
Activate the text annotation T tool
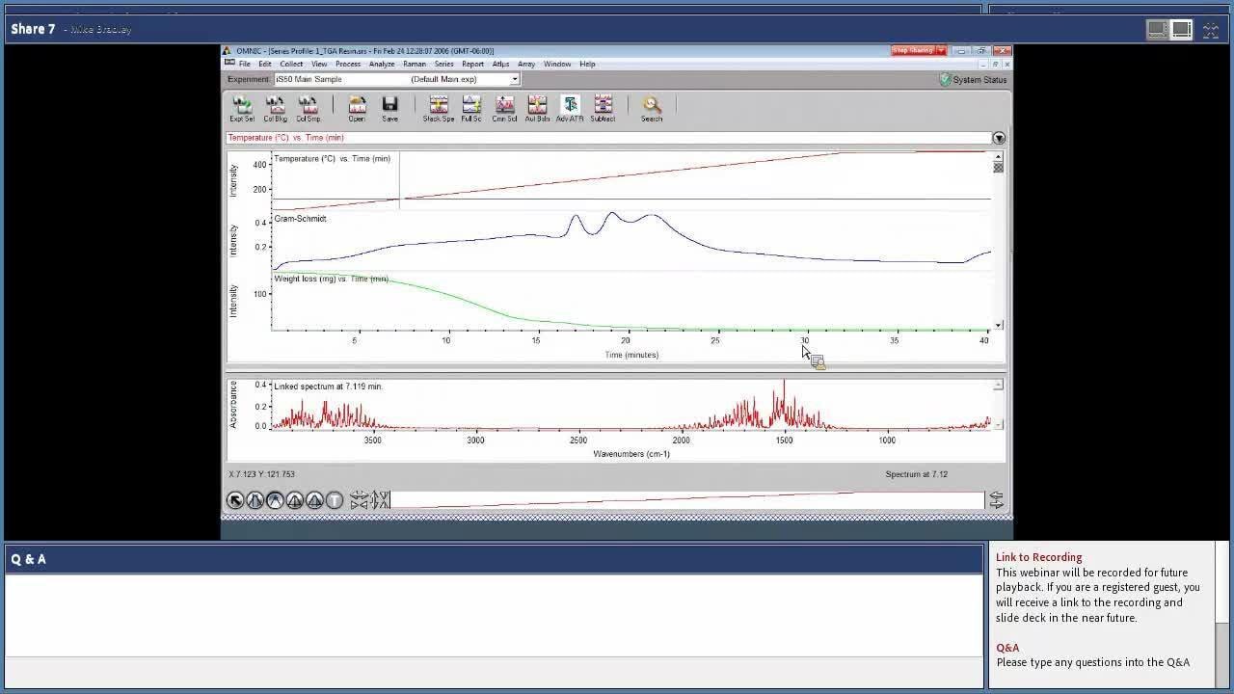(x=335, y=500)
